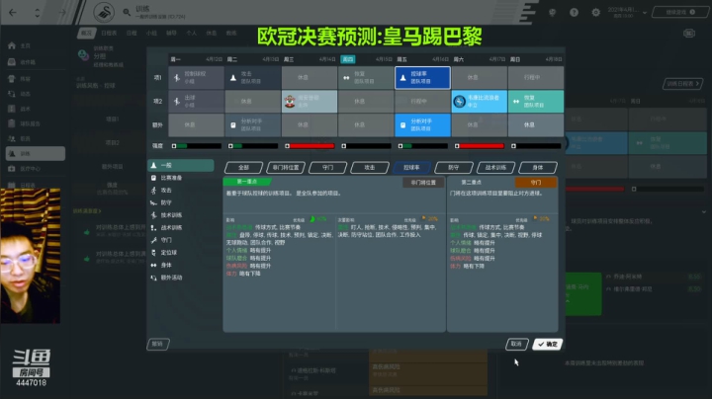Screen dimensions: 712x399
Task: Switch to 概况 overview tab
Action: pos(86,34)
